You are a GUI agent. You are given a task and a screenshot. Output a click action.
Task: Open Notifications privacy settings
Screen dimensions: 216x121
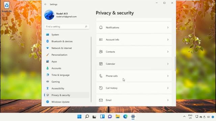[x=134, y=28]
